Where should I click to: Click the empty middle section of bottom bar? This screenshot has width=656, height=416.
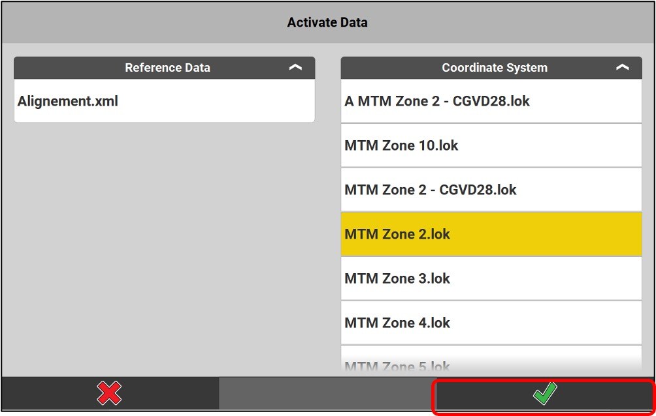327,394
